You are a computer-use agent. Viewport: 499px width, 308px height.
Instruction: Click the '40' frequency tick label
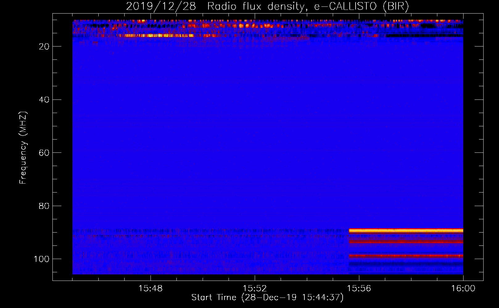click(x=44, y=100)
